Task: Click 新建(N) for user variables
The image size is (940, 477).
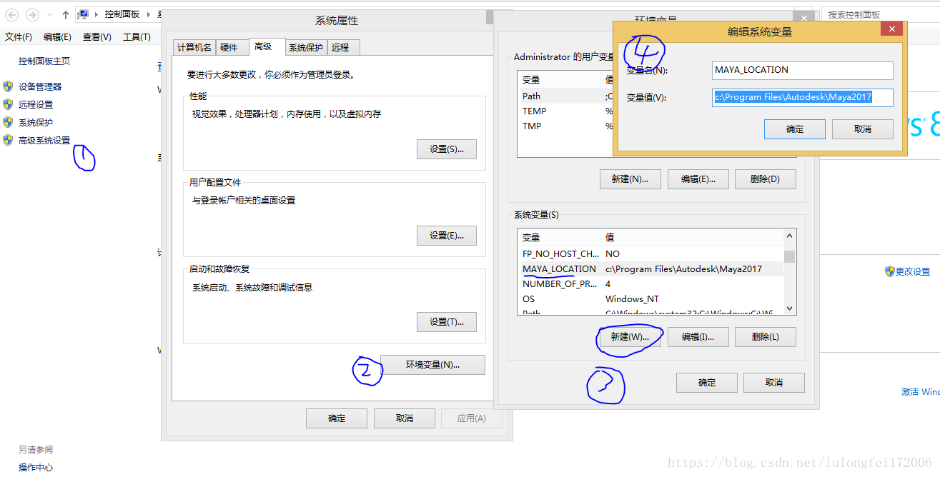Action: point(630,179)
